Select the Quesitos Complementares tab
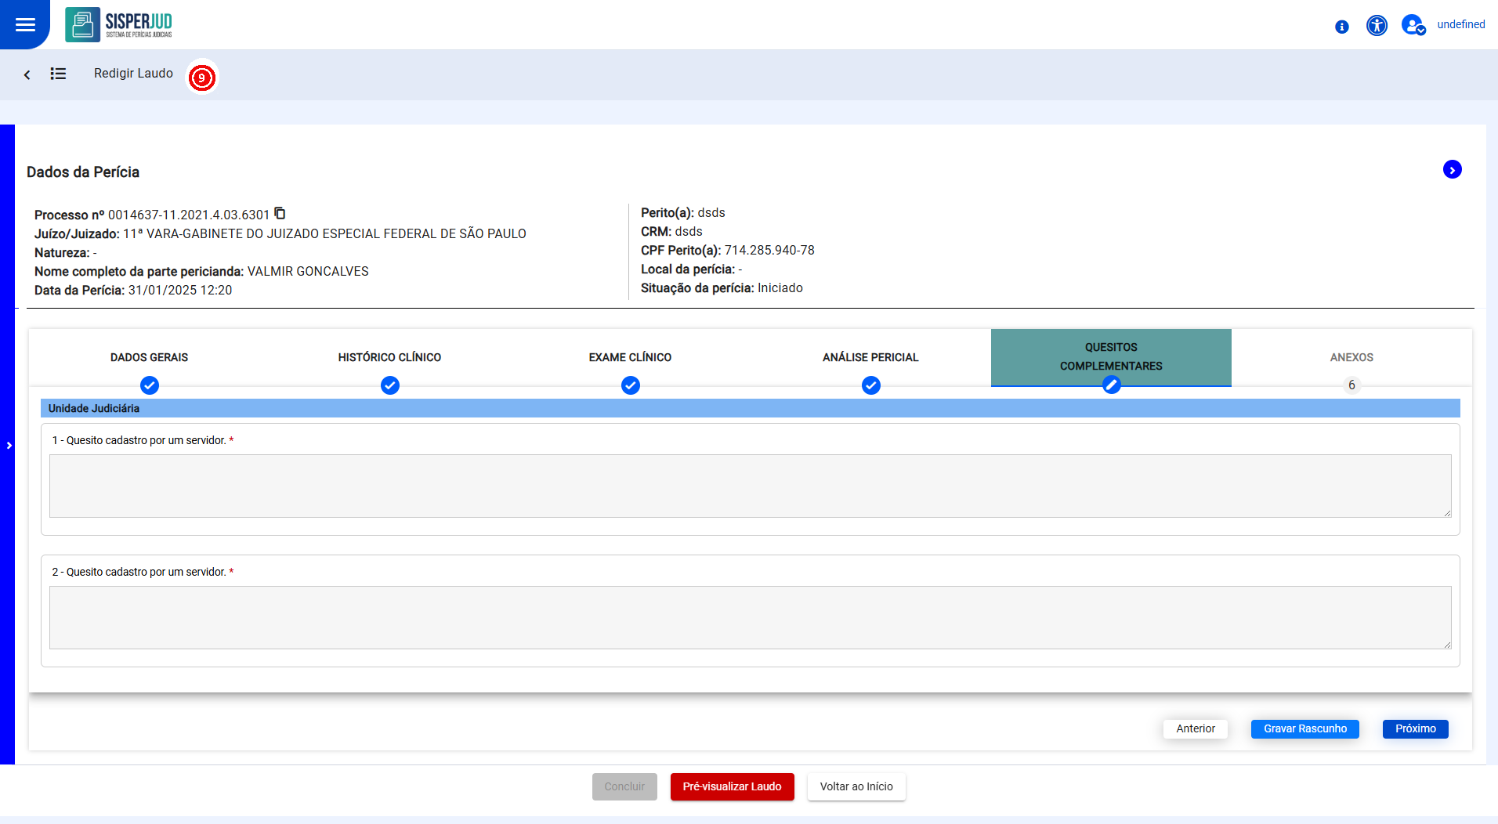Image resolution: width=1498 pixels, height=824 pixels. pos(1111,357)
